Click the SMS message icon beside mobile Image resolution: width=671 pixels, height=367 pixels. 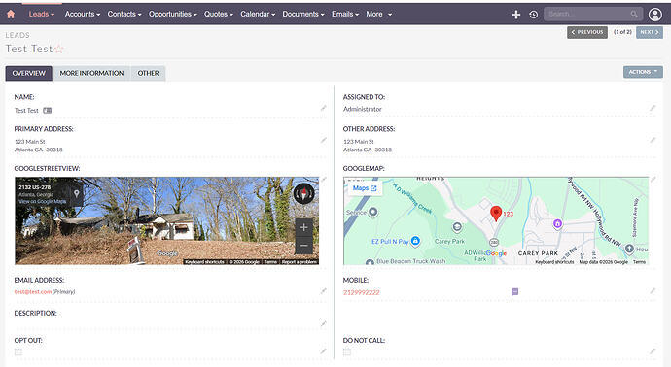coord(514,292)
